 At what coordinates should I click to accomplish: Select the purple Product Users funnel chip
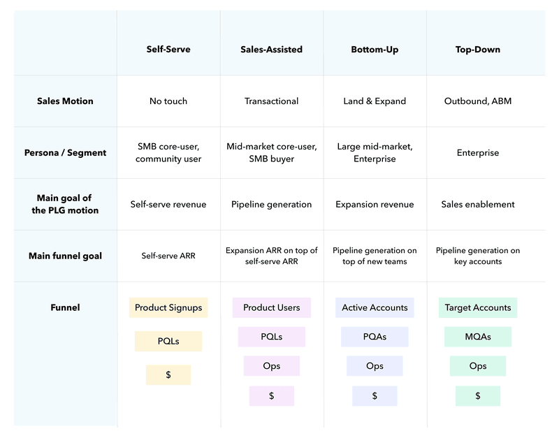tap(271, 307)
